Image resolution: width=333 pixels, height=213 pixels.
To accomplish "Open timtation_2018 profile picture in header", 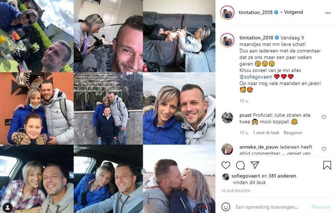I will 227,12.
